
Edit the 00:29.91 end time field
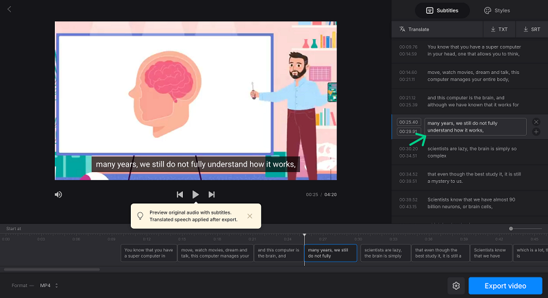[408, 132]
